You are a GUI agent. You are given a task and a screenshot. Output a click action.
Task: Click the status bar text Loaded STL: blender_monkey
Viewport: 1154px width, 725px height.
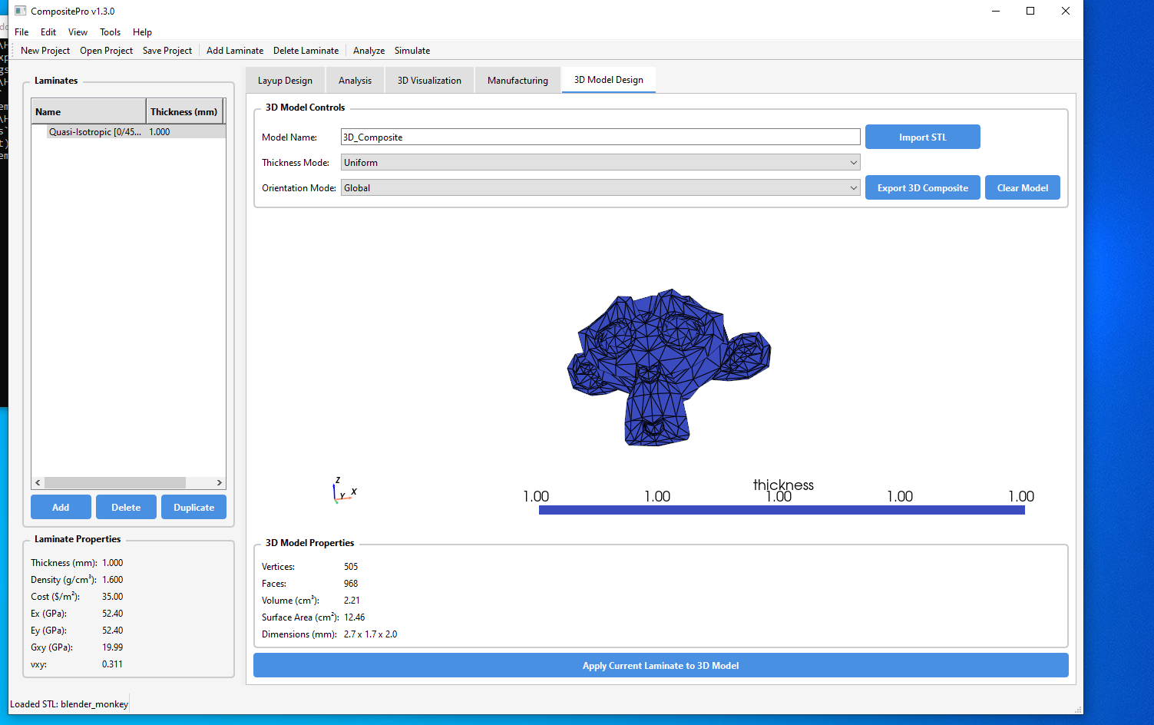(x=69, y=704)
